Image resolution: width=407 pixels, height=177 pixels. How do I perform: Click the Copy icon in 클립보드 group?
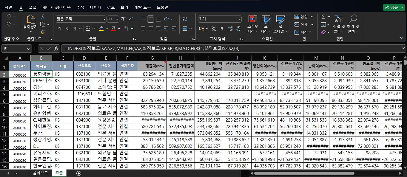[x=43, y=24]
